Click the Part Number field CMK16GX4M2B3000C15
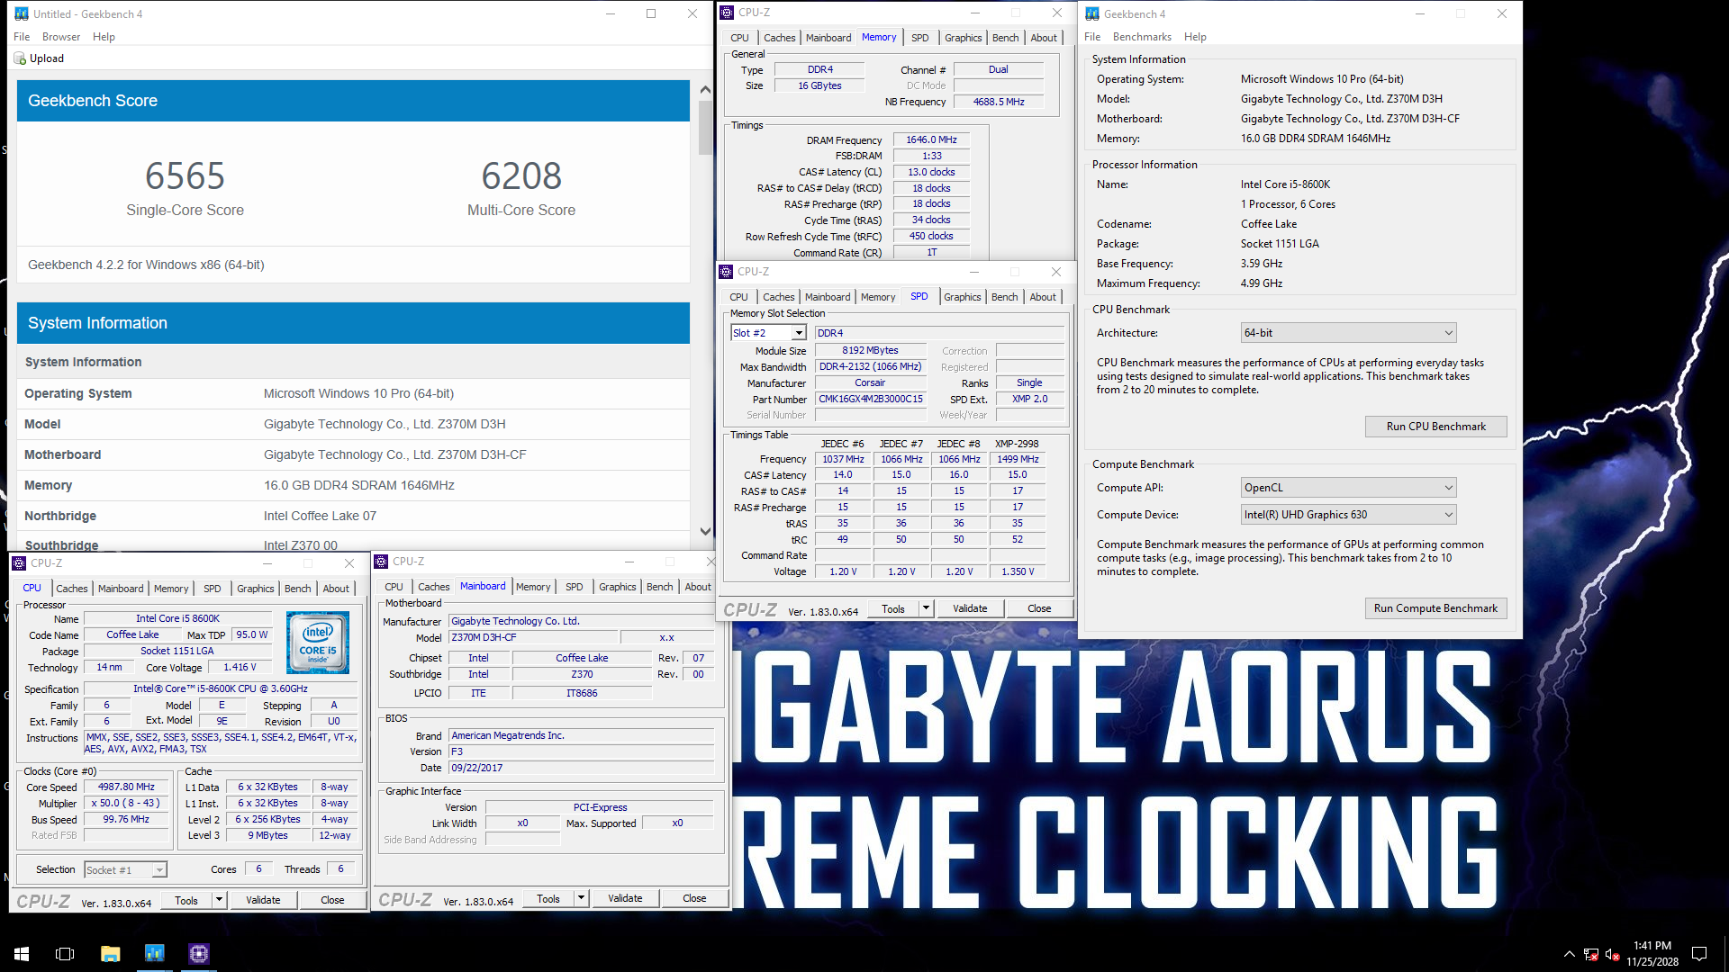The width and height of the screenshot is (1729, 972). (870, 399)
